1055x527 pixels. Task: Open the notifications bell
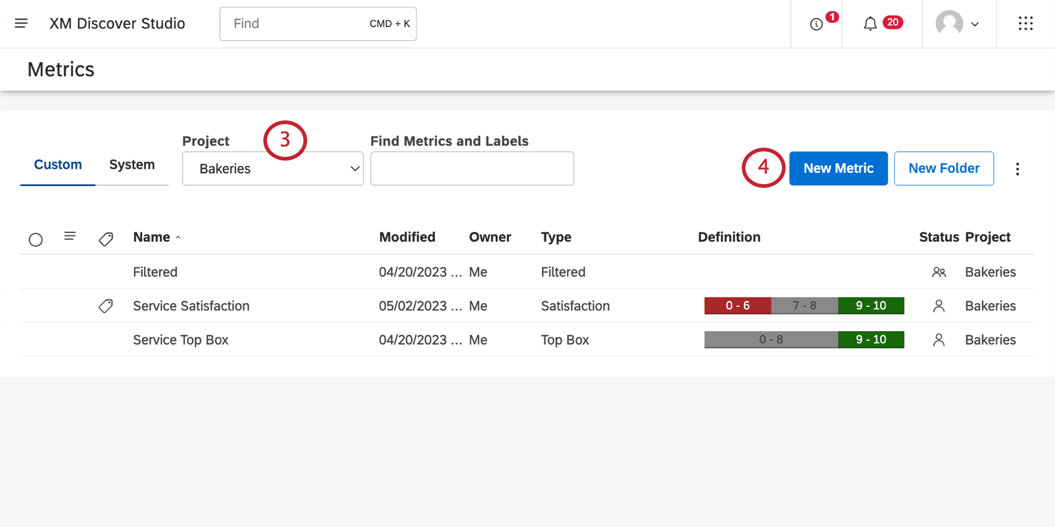click(870, 24)
